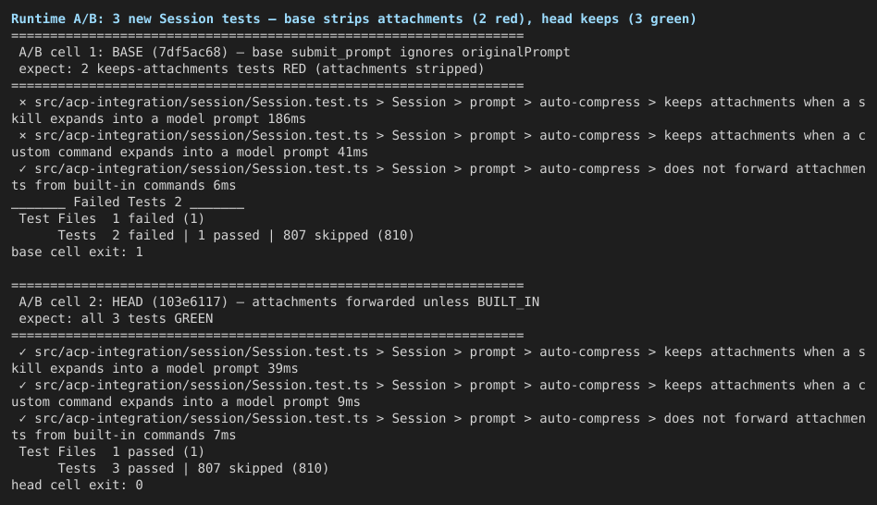Image resolution: width=877 pixels, height=505 pixels.
Task: Click the Runtime A/B title line
Action: point(353,19)
